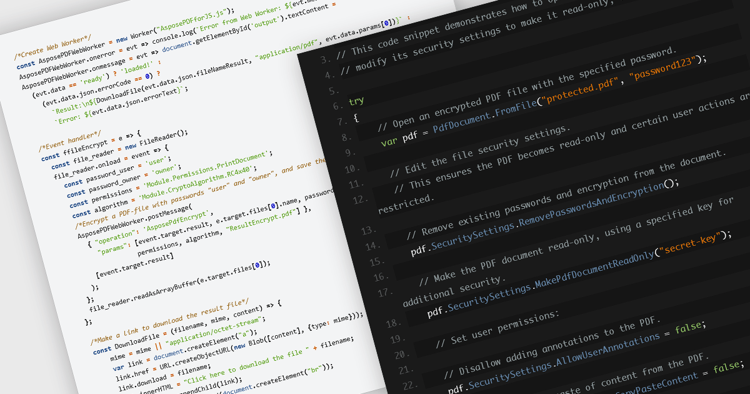Click the "try" keyword in dark editor
This screenshot has height=394, width=750.
tap(356, 101)
